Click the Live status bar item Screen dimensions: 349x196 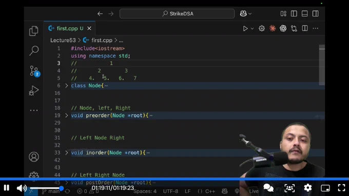(x=254, y=191)
